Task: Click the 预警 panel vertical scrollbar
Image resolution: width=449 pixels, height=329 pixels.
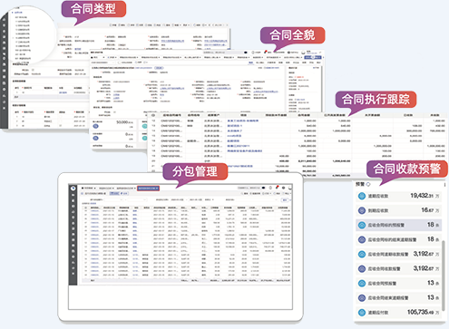Action: click(x=444, y=275)
